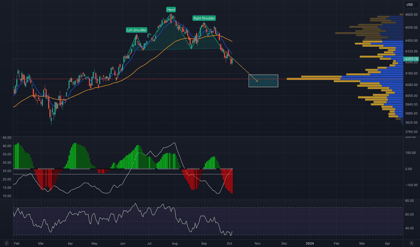The width and height of the screenshot is (420, 247).
Task: Click the 4600.00 price axis label
Action: pos(411,14)
